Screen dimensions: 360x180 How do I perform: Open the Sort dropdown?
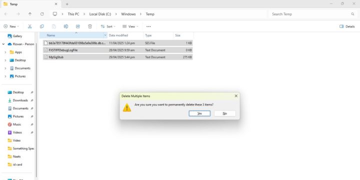coord(108,26)
